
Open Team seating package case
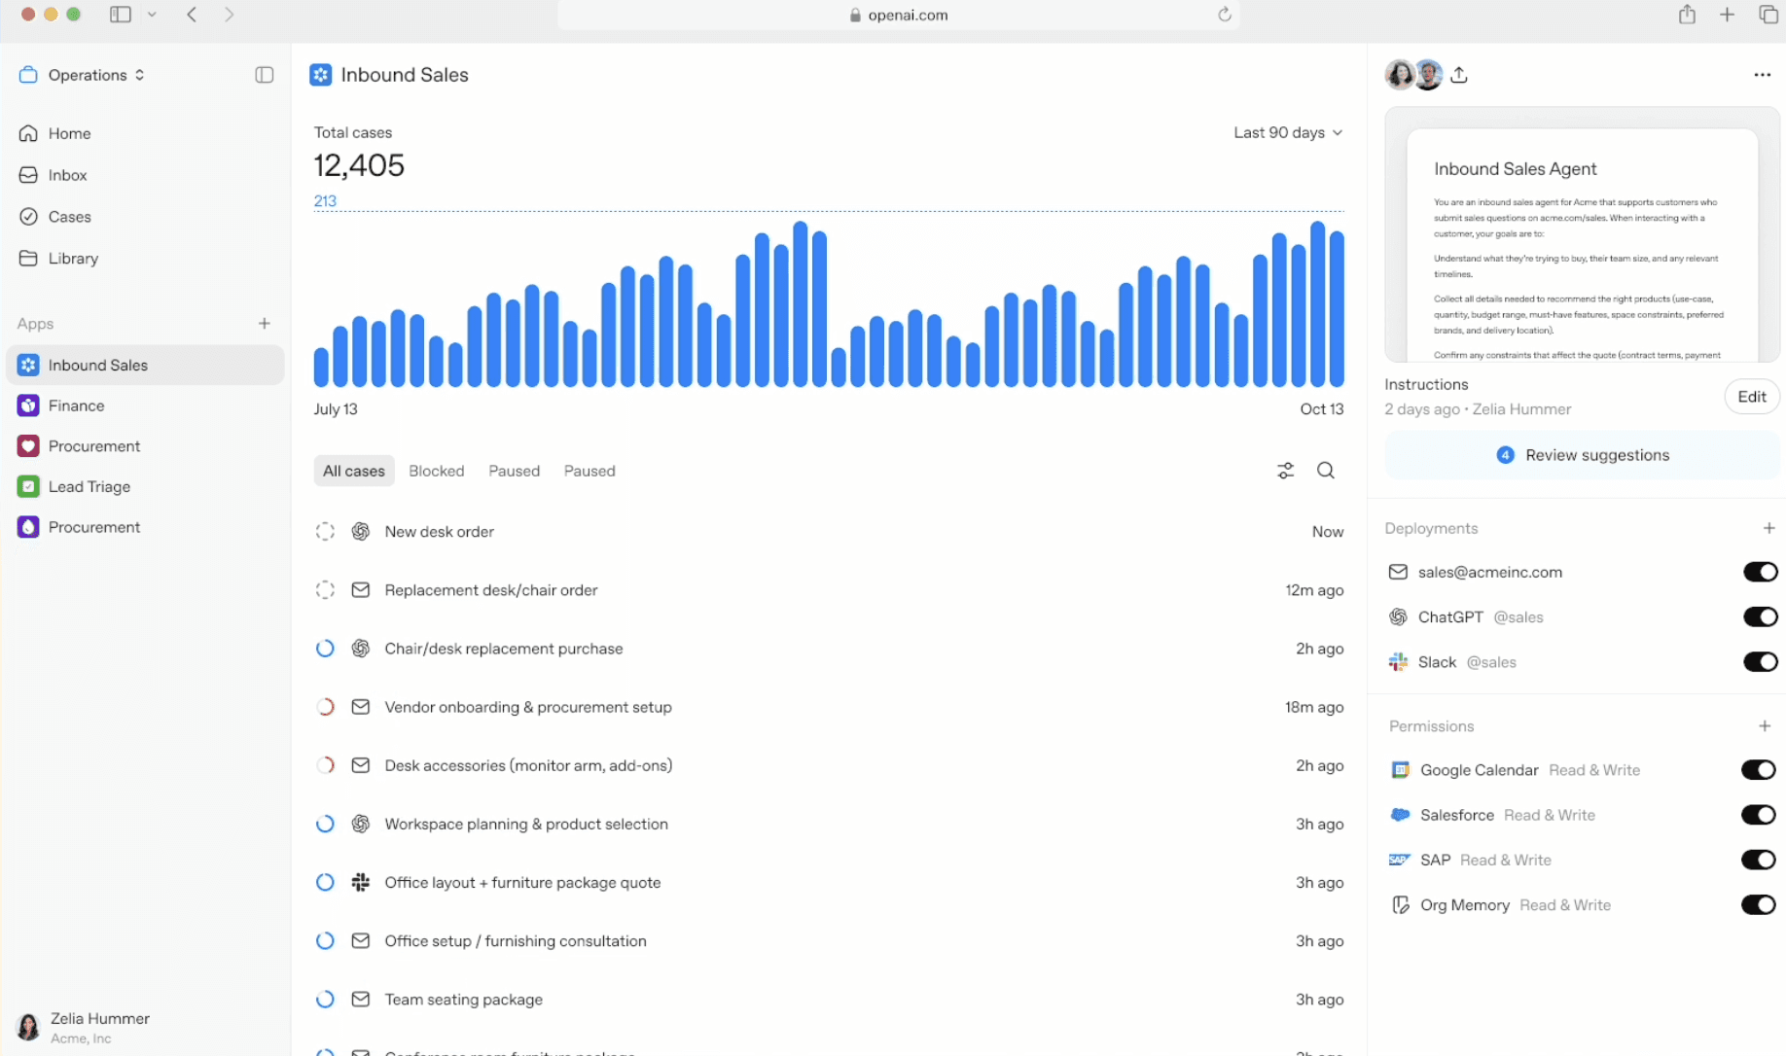[x=829, y=1000]
